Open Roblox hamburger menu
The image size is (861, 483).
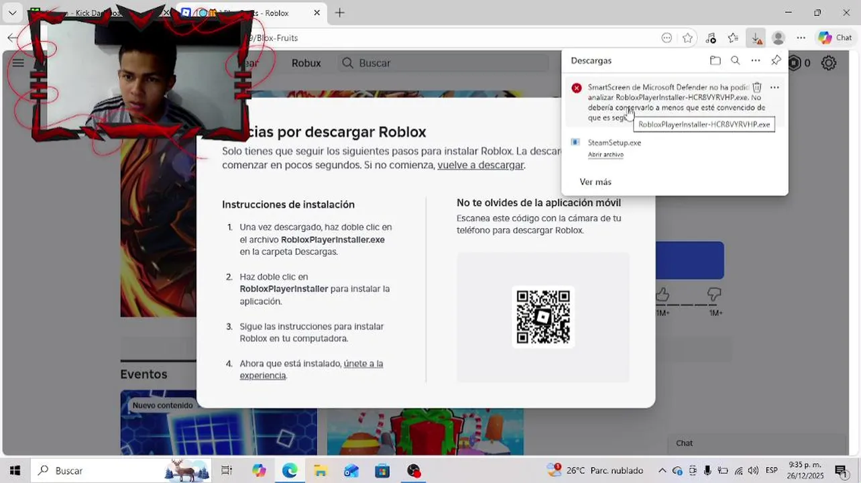tap(18, 63)
